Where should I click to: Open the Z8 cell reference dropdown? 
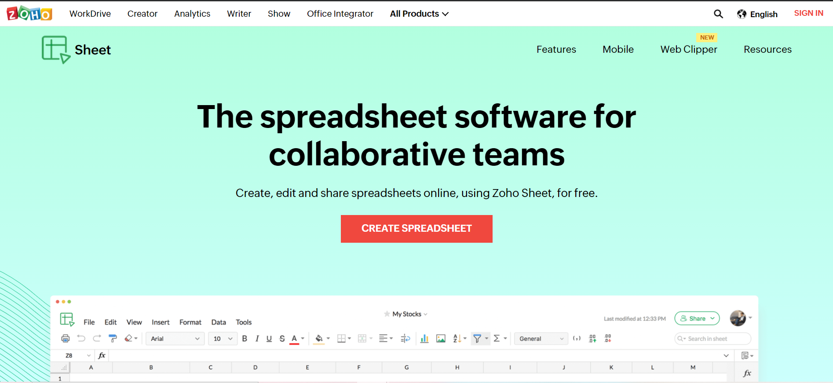(x=88, y=355)
